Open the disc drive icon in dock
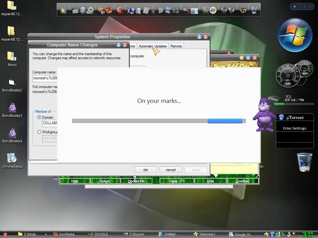 (90, 10)
